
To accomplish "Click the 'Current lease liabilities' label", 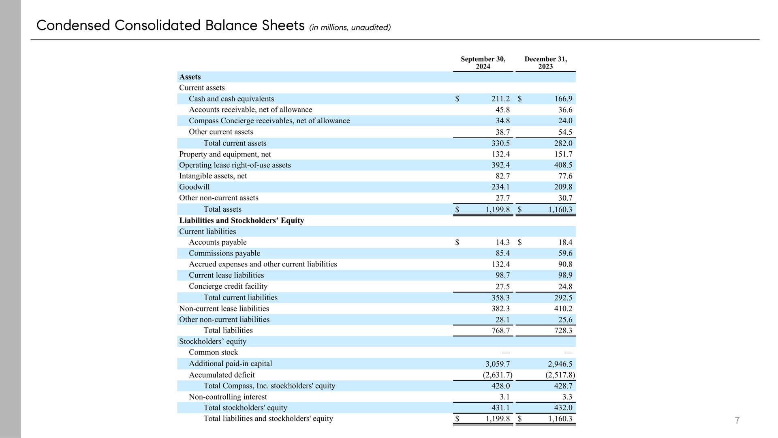I will coord(226,275).
